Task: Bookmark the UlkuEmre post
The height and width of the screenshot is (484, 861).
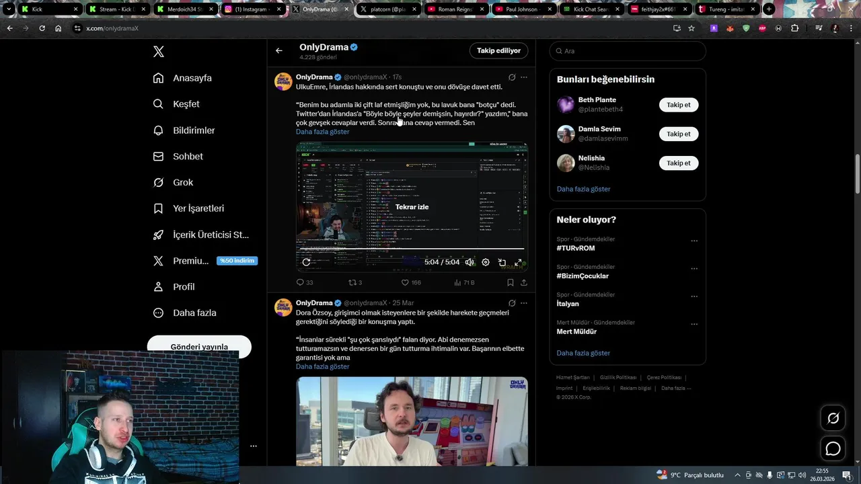Action: tap(511, 282)
